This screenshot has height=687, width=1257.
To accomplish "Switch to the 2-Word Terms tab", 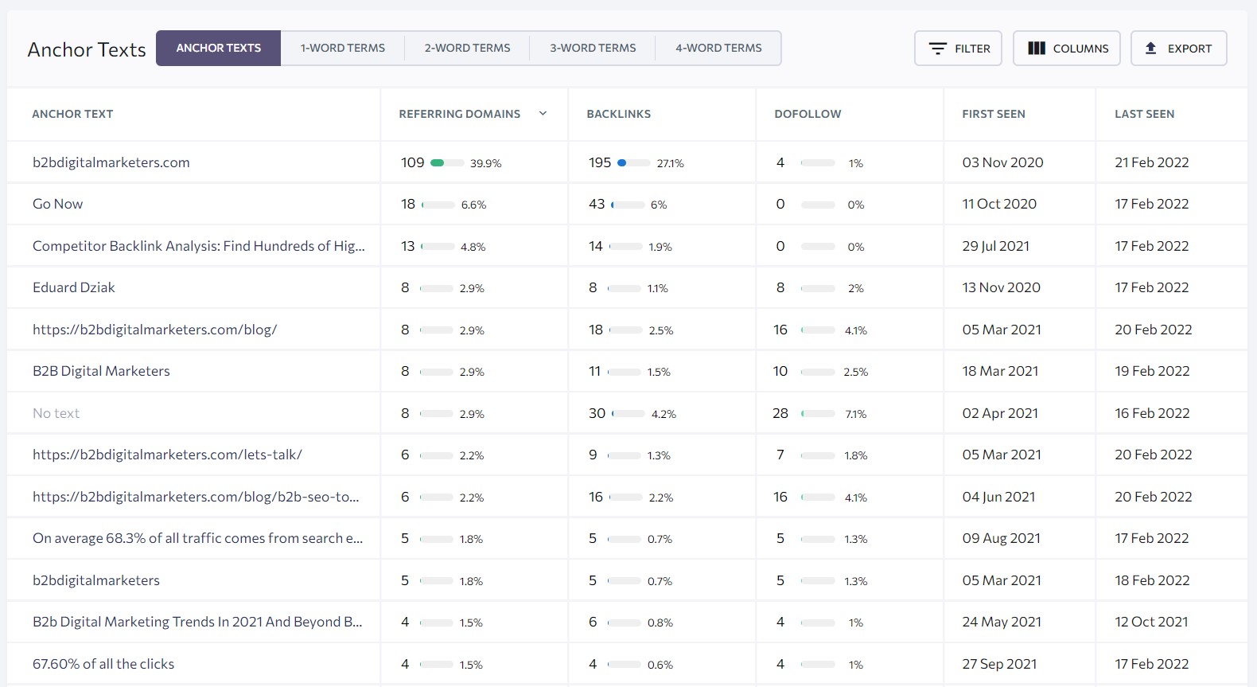I will (x=468, y=48).
